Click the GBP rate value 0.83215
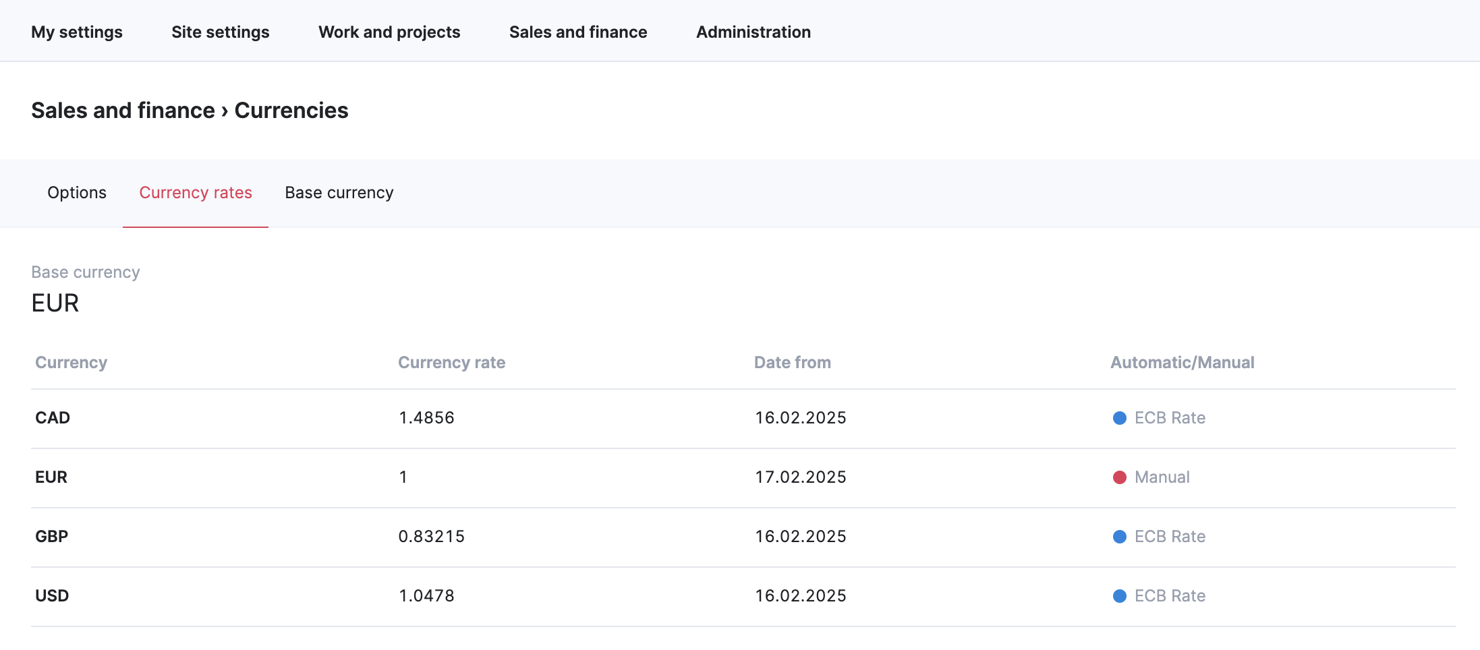1480x650 pixels. [432, 537]
